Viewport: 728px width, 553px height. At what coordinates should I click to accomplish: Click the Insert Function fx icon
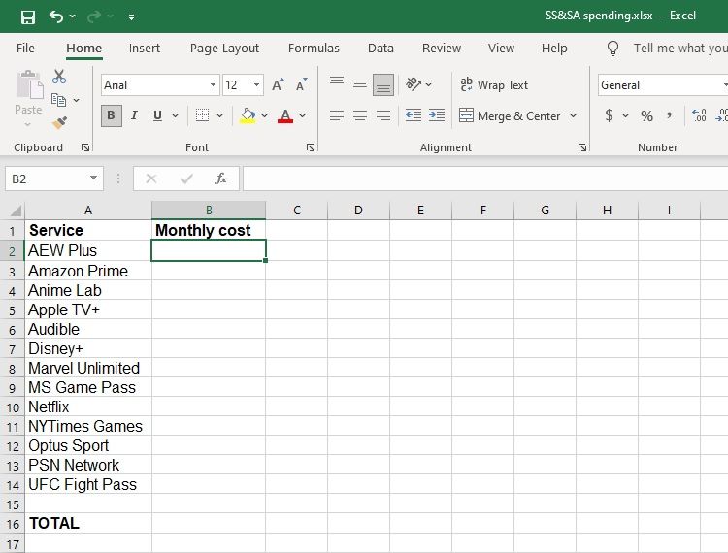point(221,179)
